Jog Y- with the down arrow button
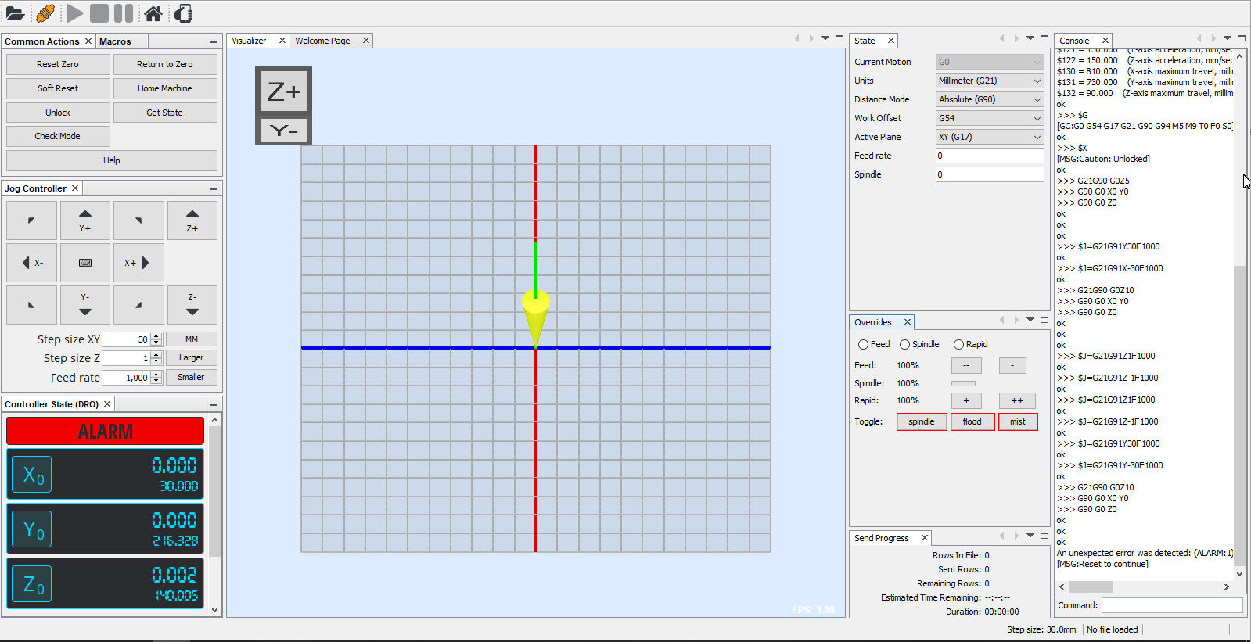Viewport: 1251px width, 642px height. click(85, 305)
